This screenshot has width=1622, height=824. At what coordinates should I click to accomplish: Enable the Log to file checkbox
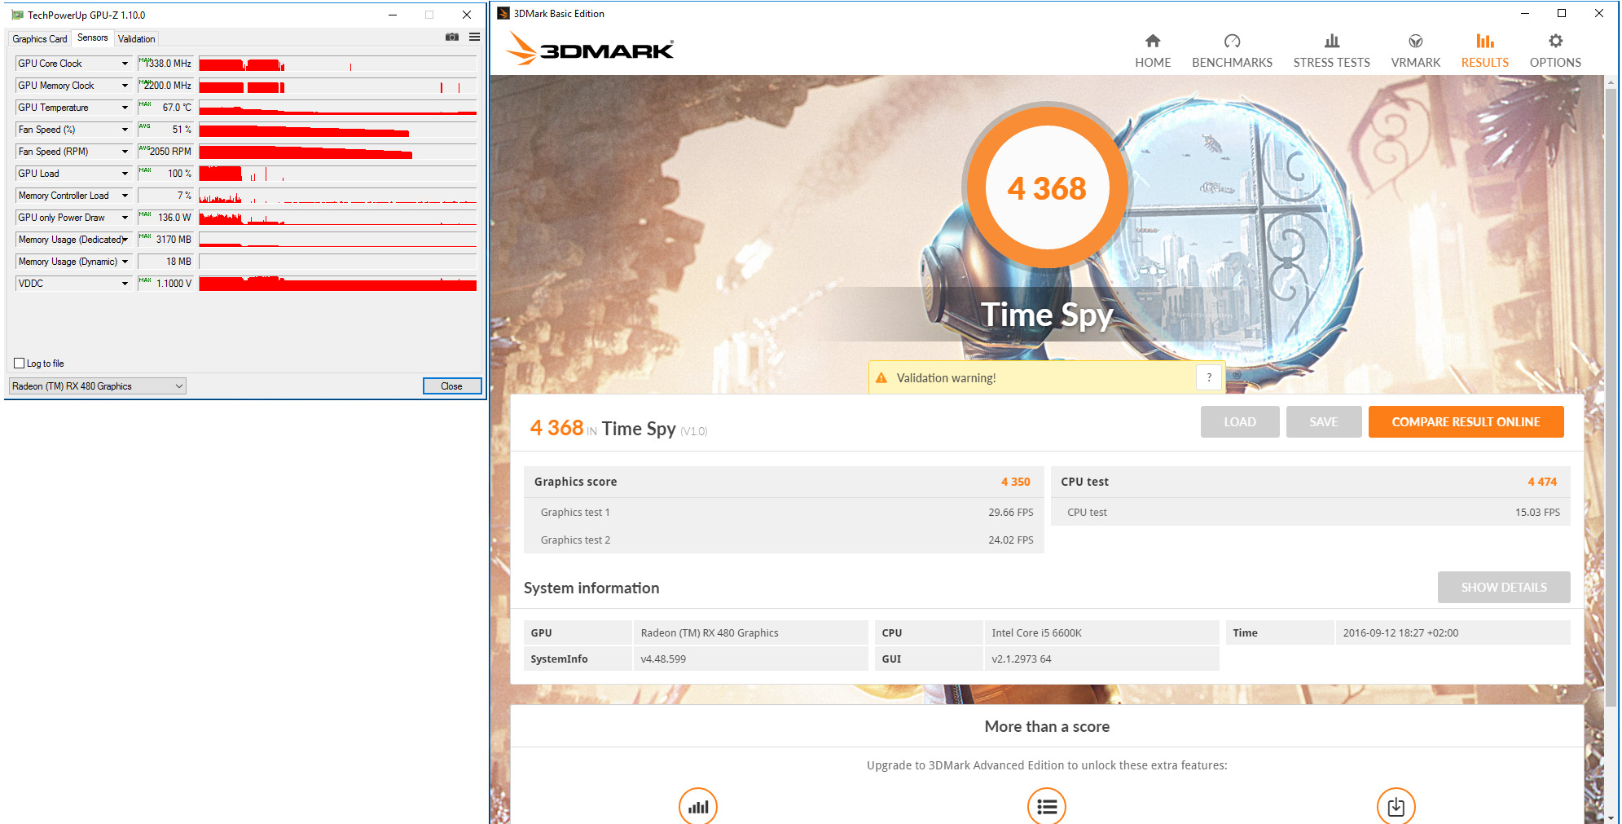[20, 364]
